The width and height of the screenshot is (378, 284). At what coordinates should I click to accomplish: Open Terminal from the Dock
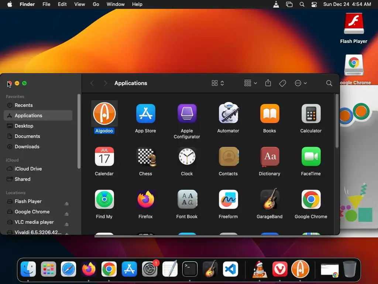tap(190, 269)
